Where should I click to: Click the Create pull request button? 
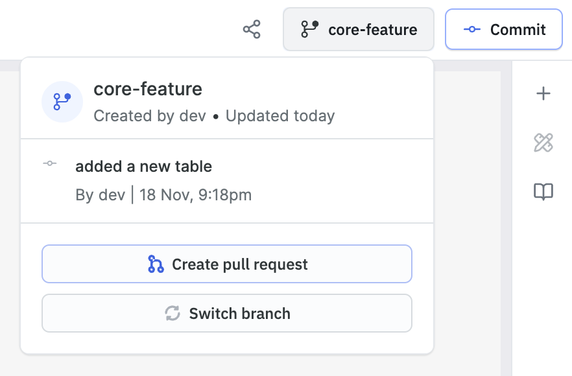[227, 264]
